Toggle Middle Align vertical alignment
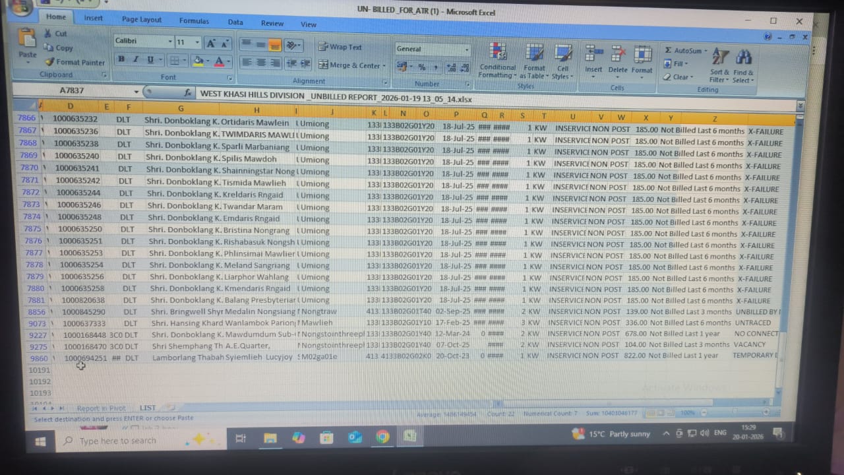Viewport: 844px width, 475px height. (x=260, y=44)
